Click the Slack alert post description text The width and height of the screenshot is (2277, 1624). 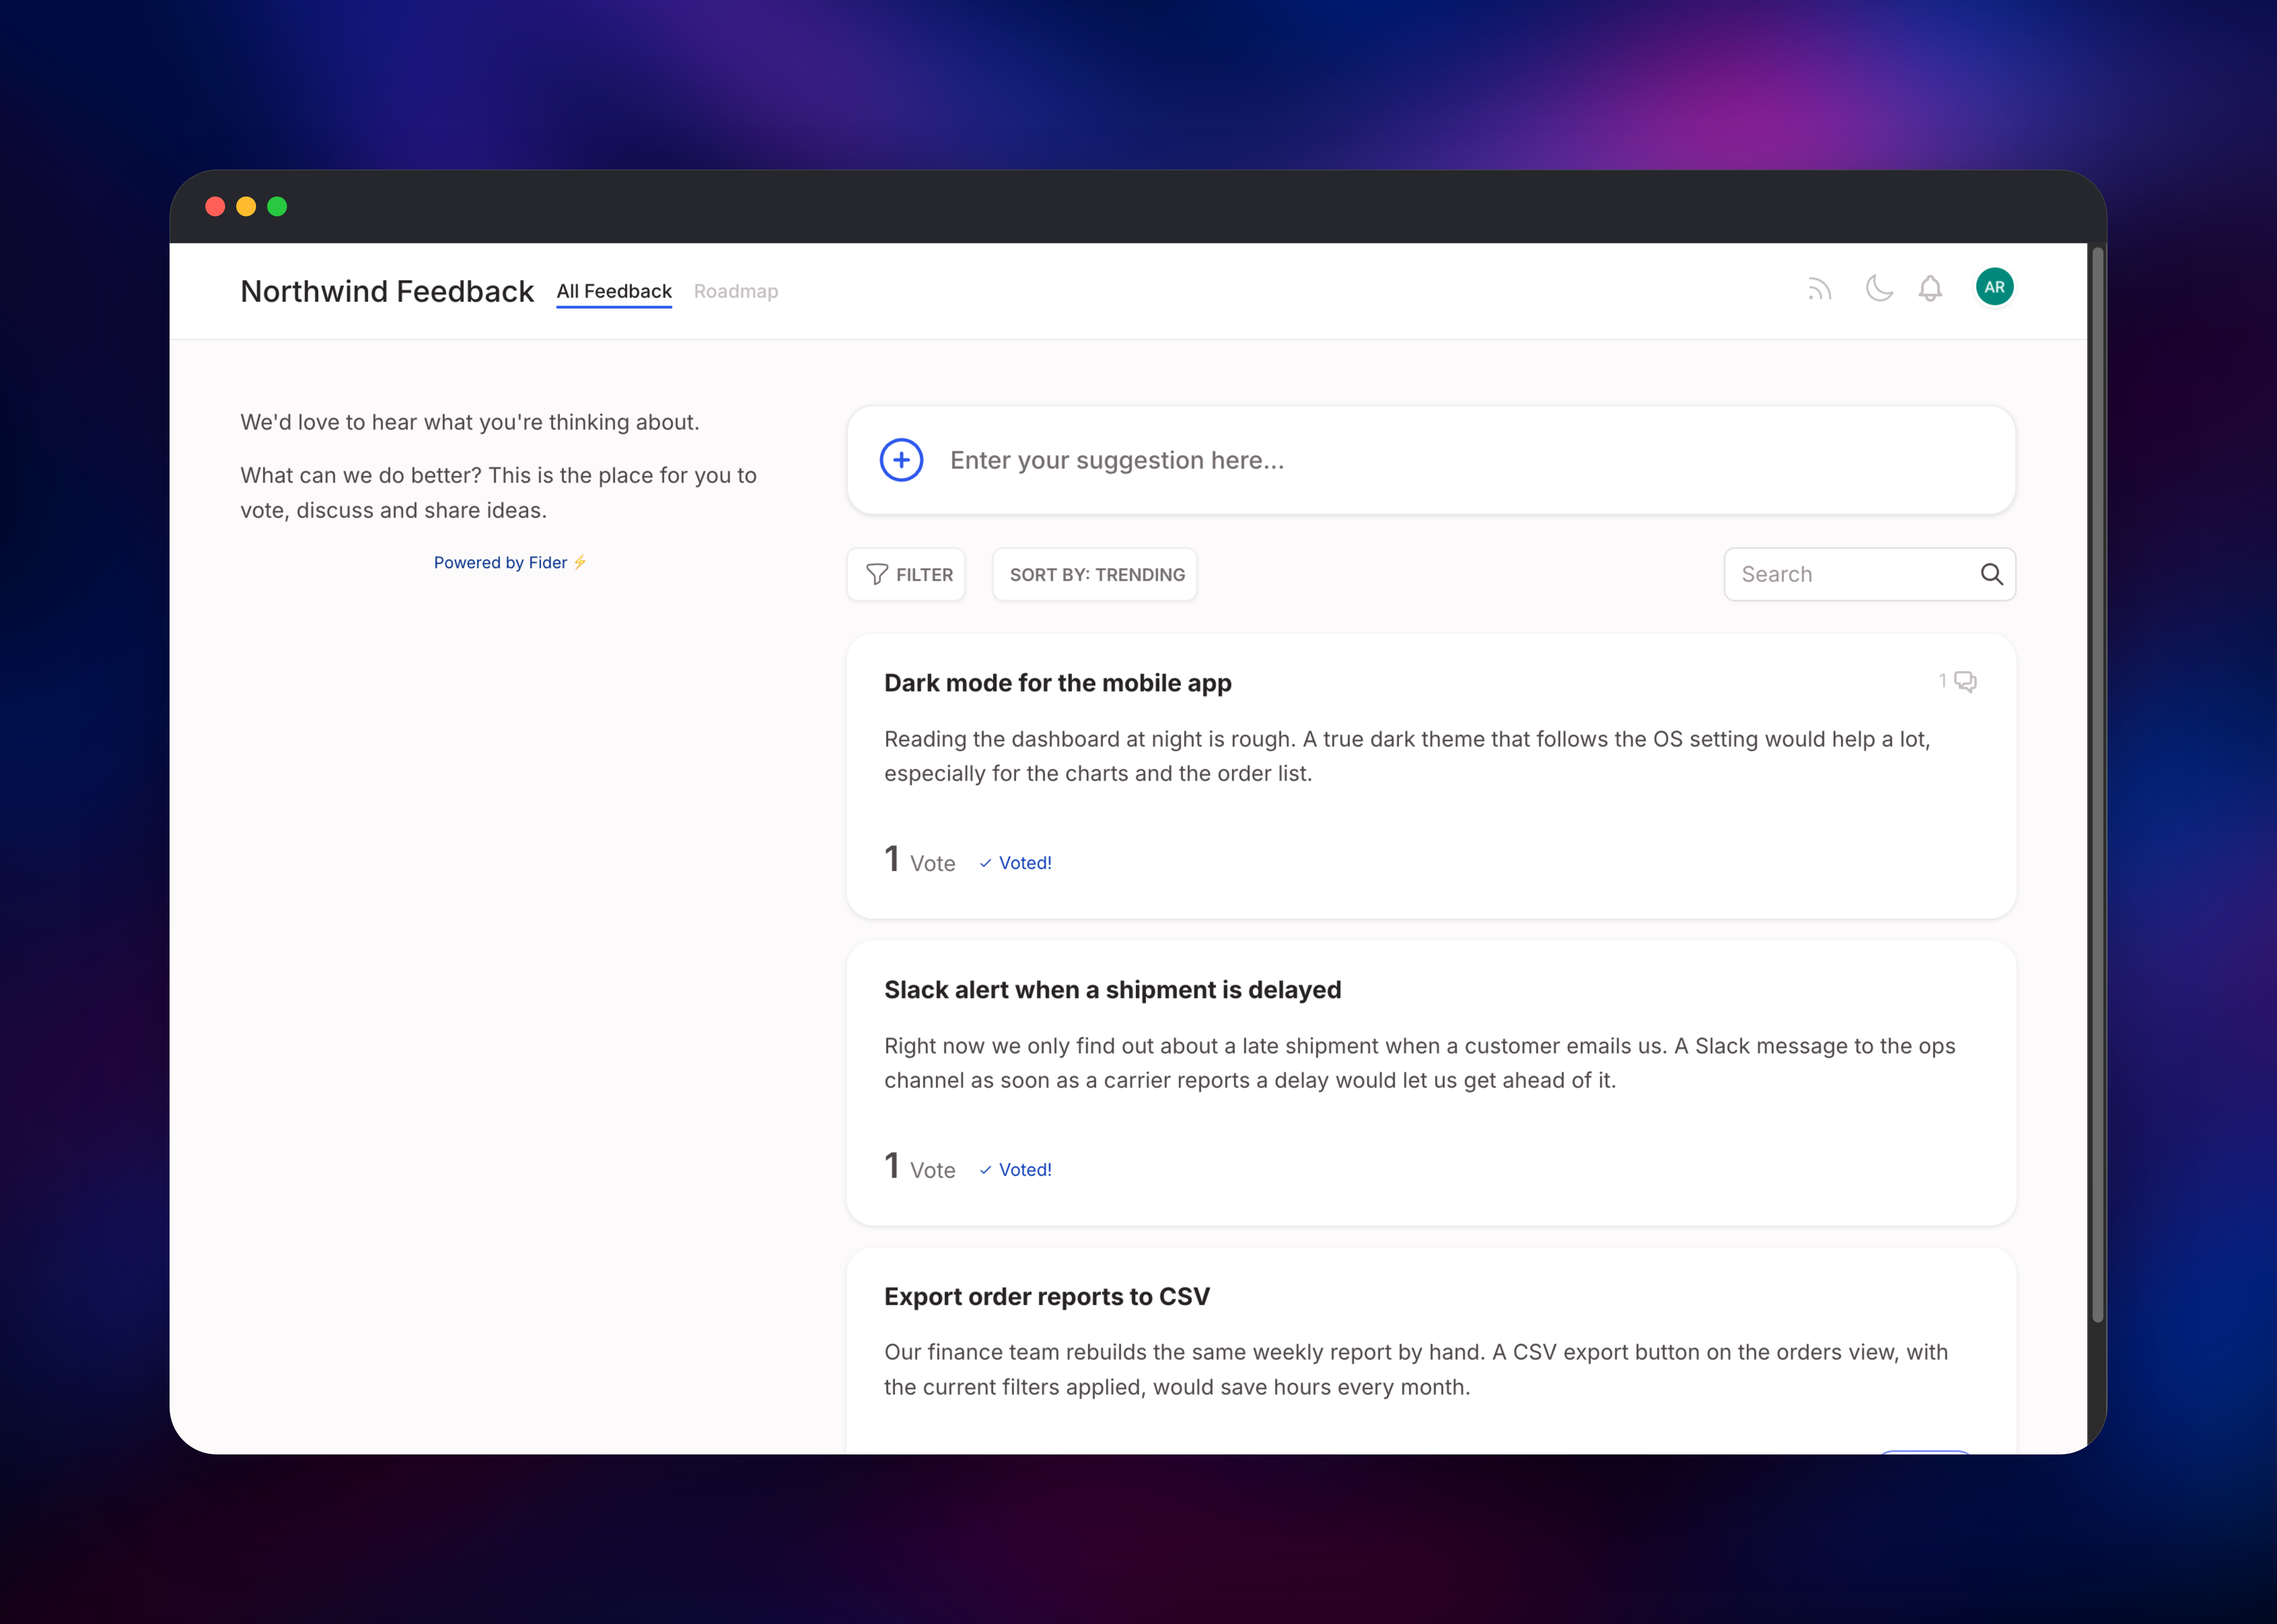point(1420,1063)
